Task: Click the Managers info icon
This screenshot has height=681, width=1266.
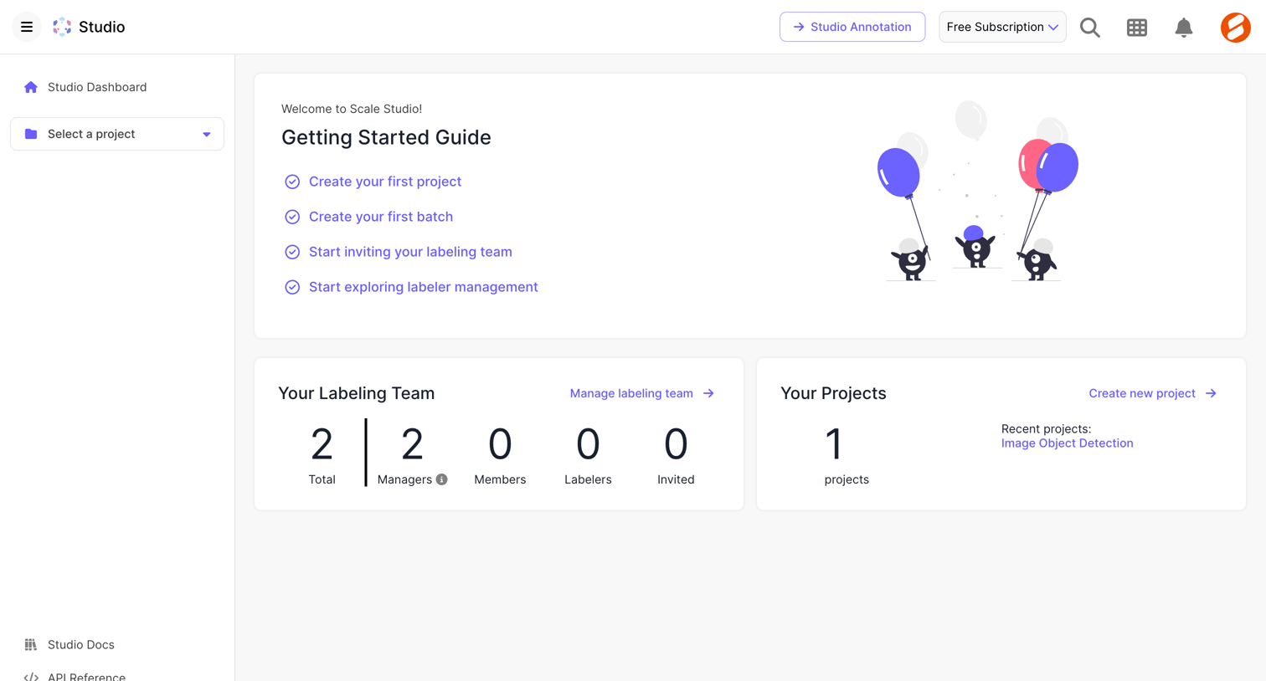Action: click(x=442, y=479)
